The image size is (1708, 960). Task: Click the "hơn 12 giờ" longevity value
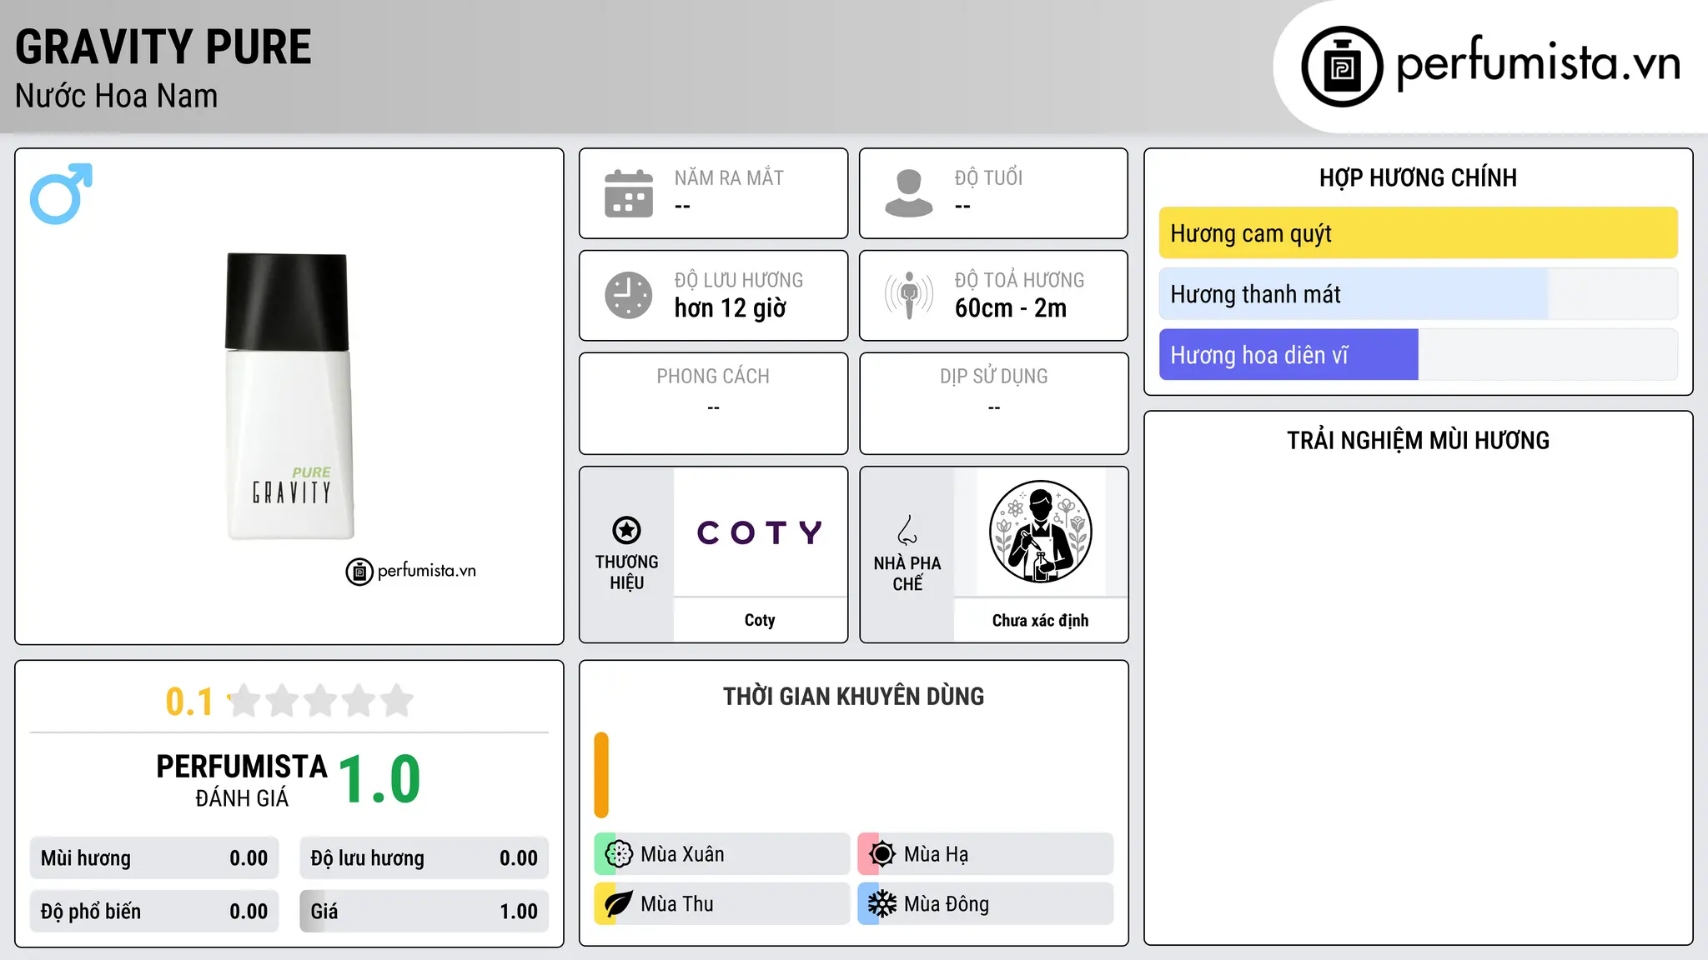point(730,308)
